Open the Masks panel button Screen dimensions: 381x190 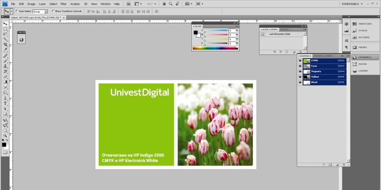tap(365, 47)
